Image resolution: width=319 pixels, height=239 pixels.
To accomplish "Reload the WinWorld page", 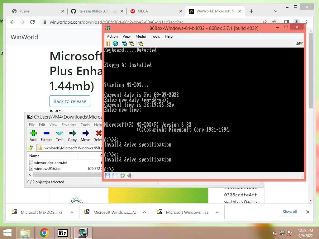I will point(32,22).
